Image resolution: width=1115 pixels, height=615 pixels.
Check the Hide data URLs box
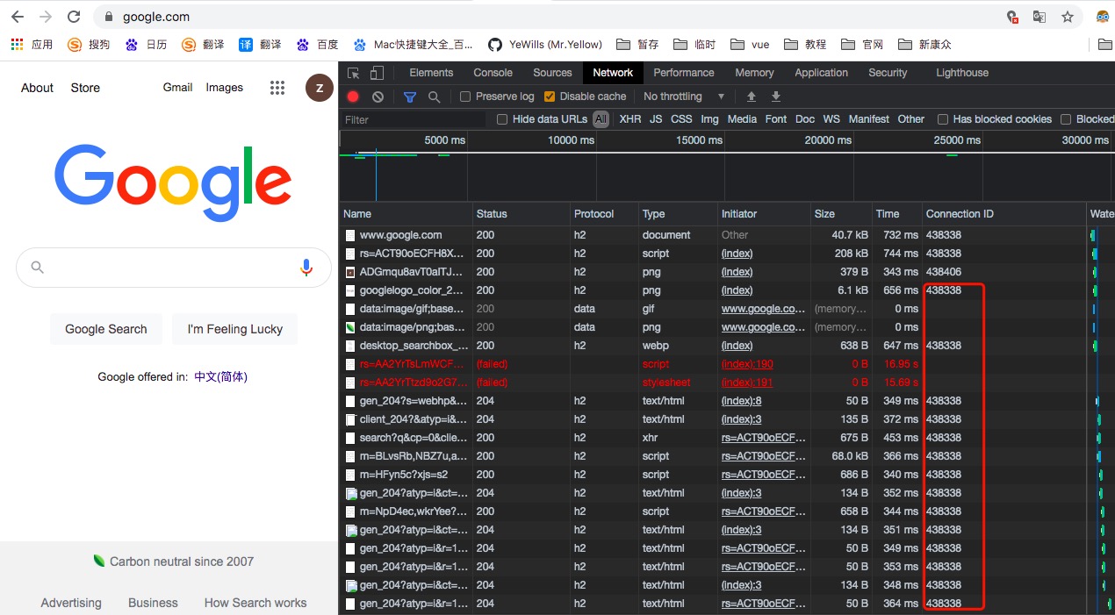[502, 119]
